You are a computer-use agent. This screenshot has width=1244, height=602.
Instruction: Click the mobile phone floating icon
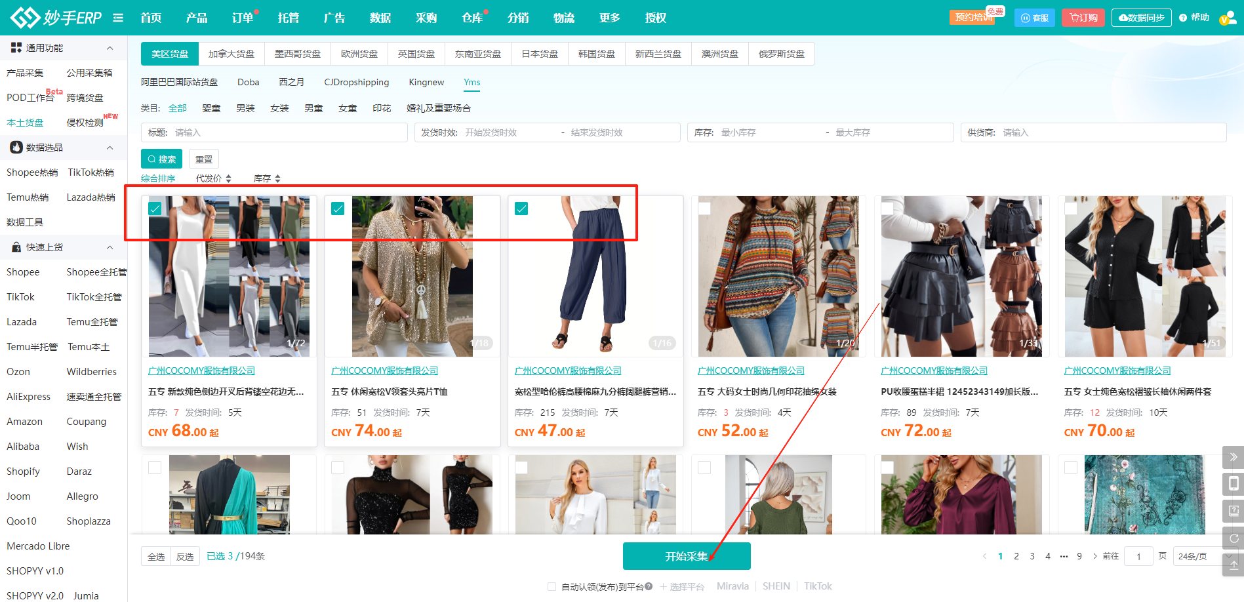coord(1233,484)
